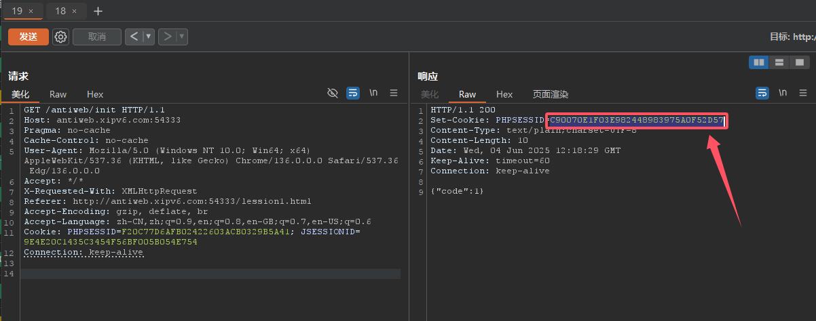Close tab 19 using its × icon
The image size is (816, 321).
(31, 12)
